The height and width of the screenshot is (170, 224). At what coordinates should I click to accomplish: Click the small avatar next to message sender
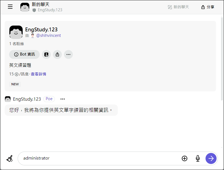pos(8,99)
